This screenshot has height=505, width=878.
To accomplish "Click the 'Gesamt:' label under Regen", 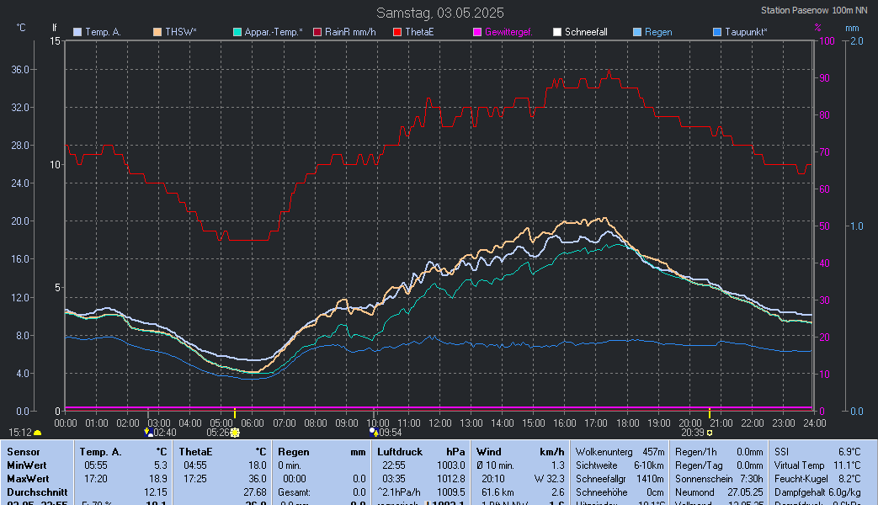I will pos(294,492).
